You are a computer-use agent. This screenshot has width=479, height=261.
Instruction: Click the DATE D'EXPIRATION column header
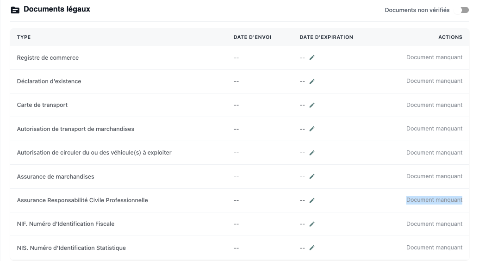coord(326,37)
